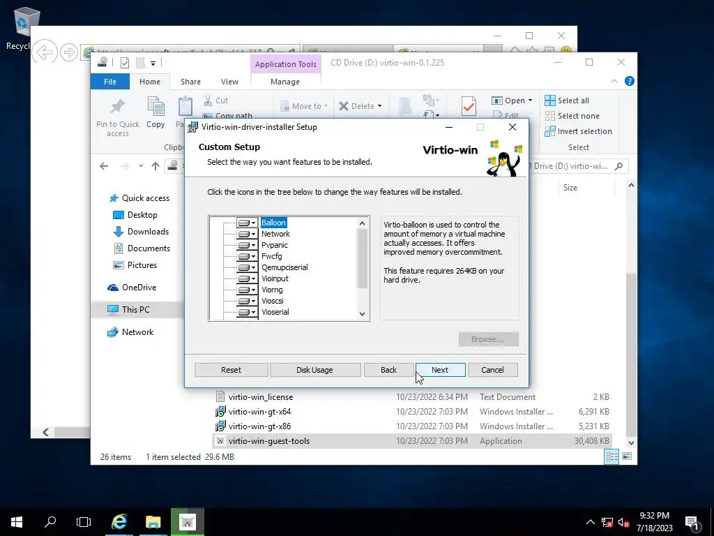Screen dimensions: 714x536
Task: Collapse the ribbon with the chevron
Action: coord(614,81)
